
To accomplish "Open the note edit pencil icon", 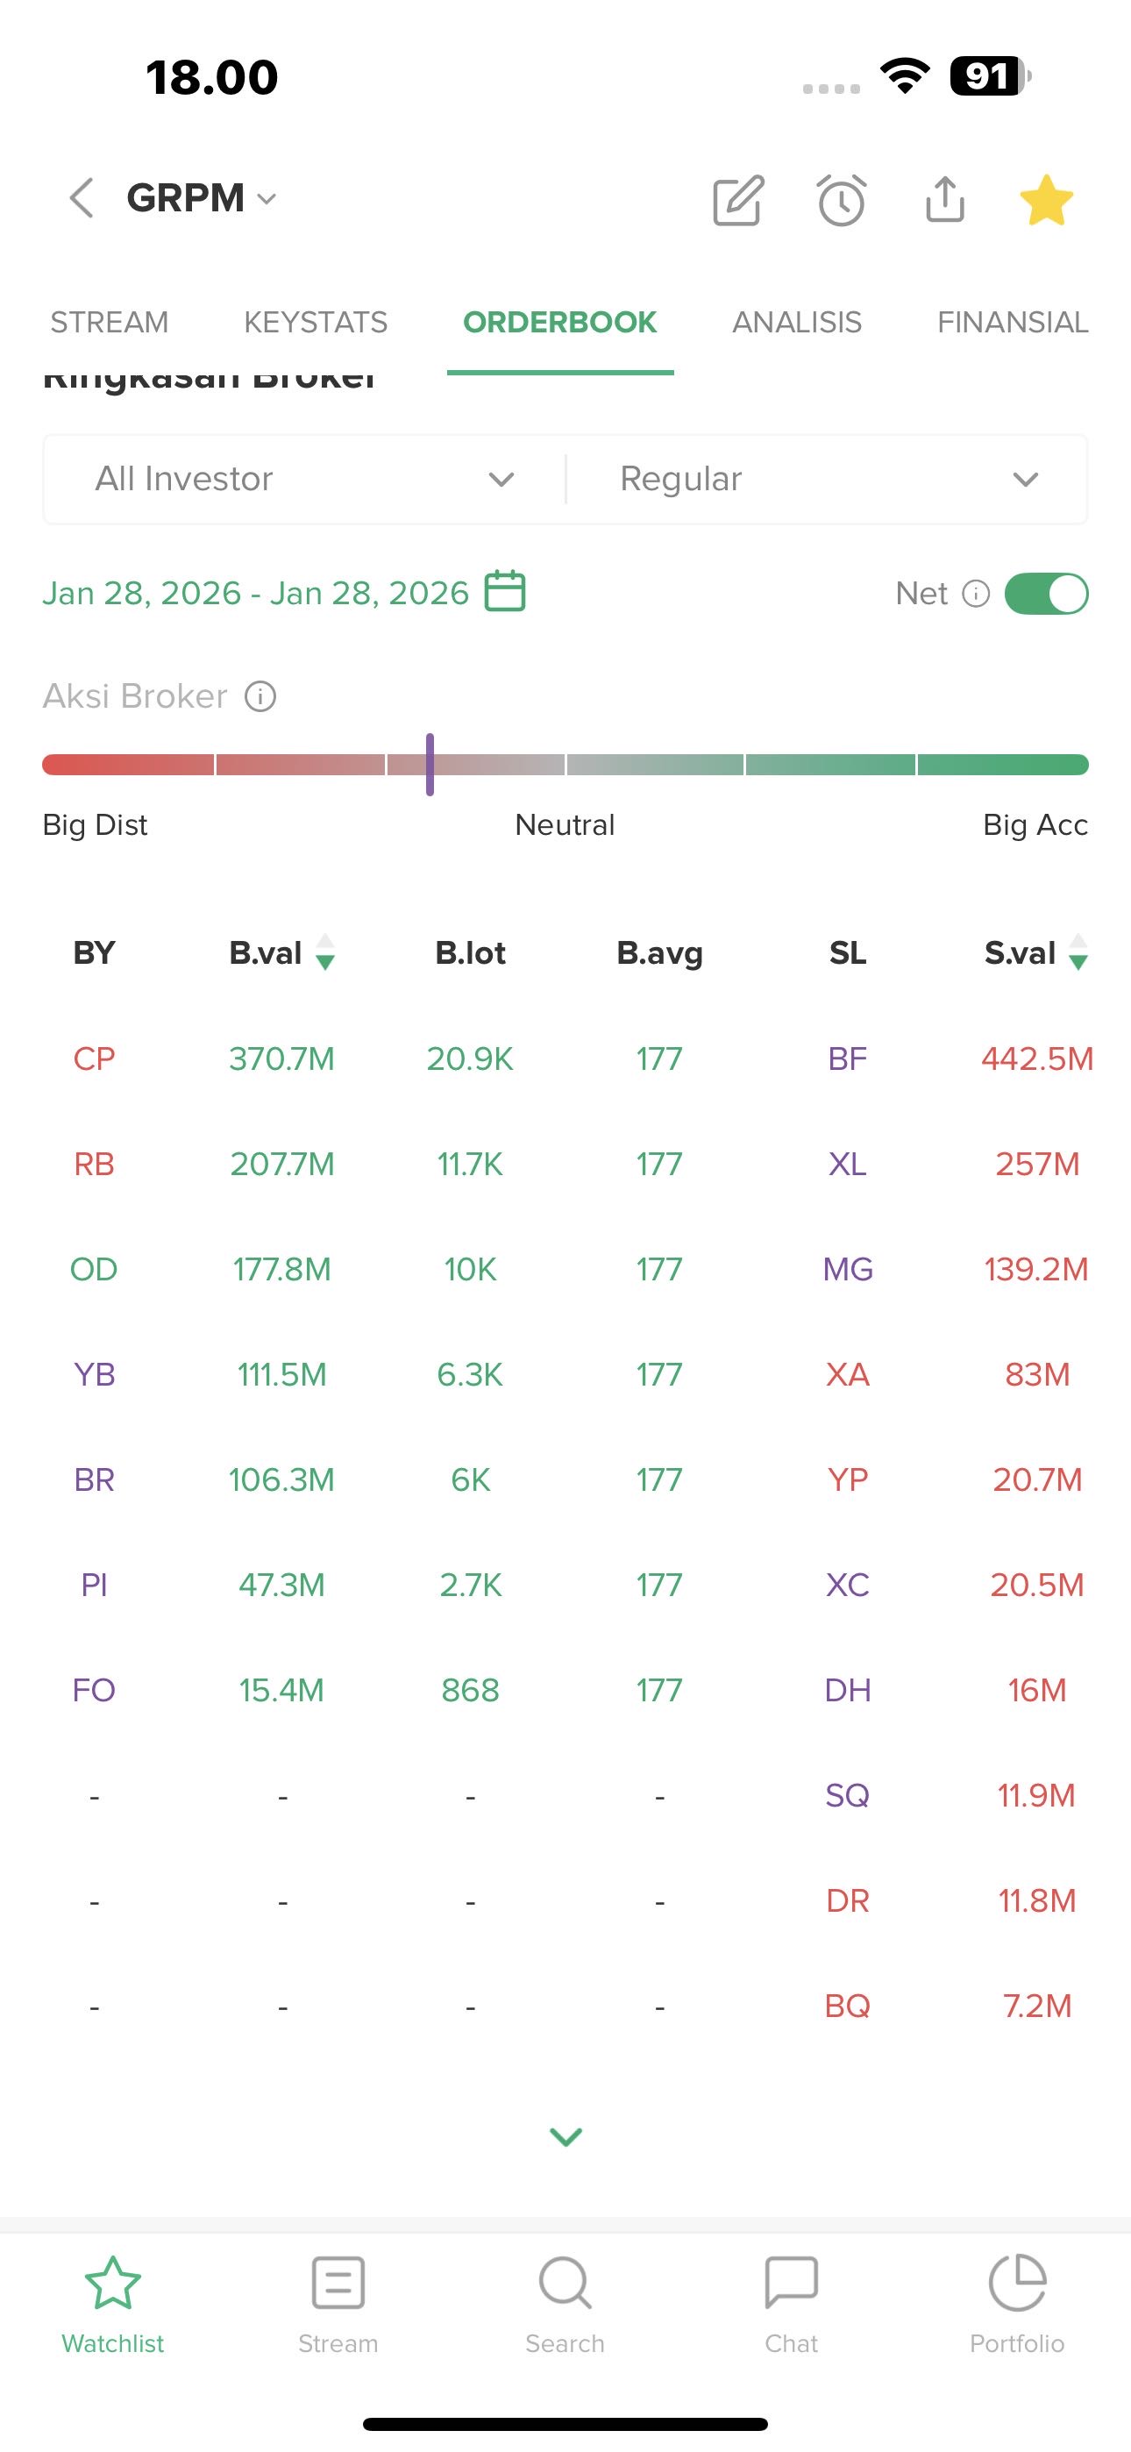I will (x=738, y=200).
